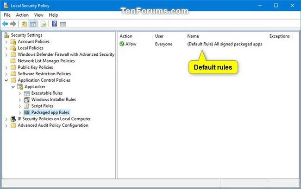Click the Local Policies folder icon
Screen dimensions: 301x189
13,48
